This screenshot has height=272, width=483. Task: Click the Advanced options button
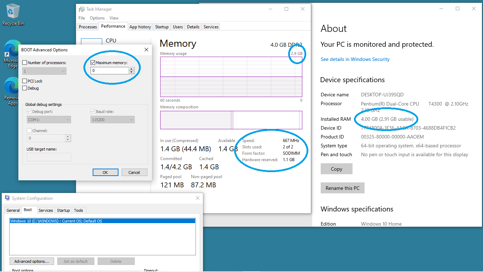31,261
